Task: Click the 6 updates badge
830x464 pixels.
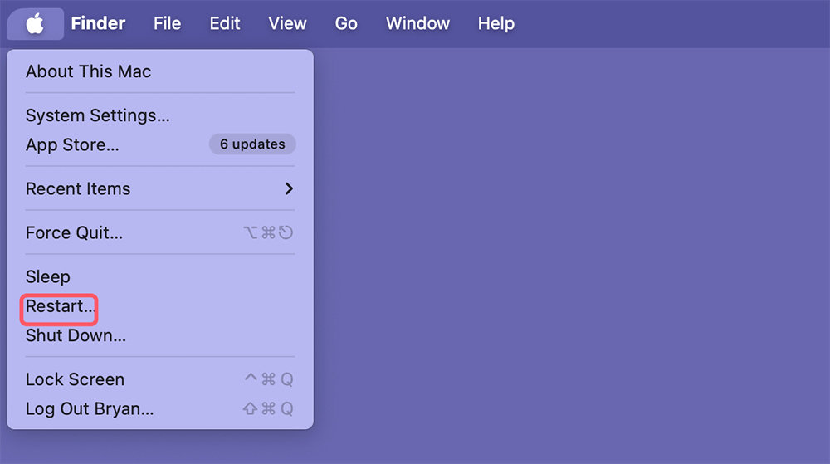Action: click(x=252, y=144)
